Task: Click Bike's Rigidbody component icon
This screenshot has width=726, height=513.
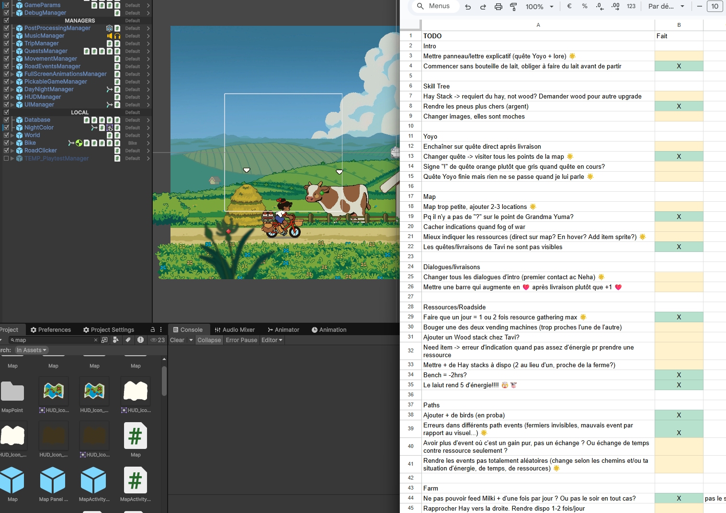Action: (x=79, y=143)
